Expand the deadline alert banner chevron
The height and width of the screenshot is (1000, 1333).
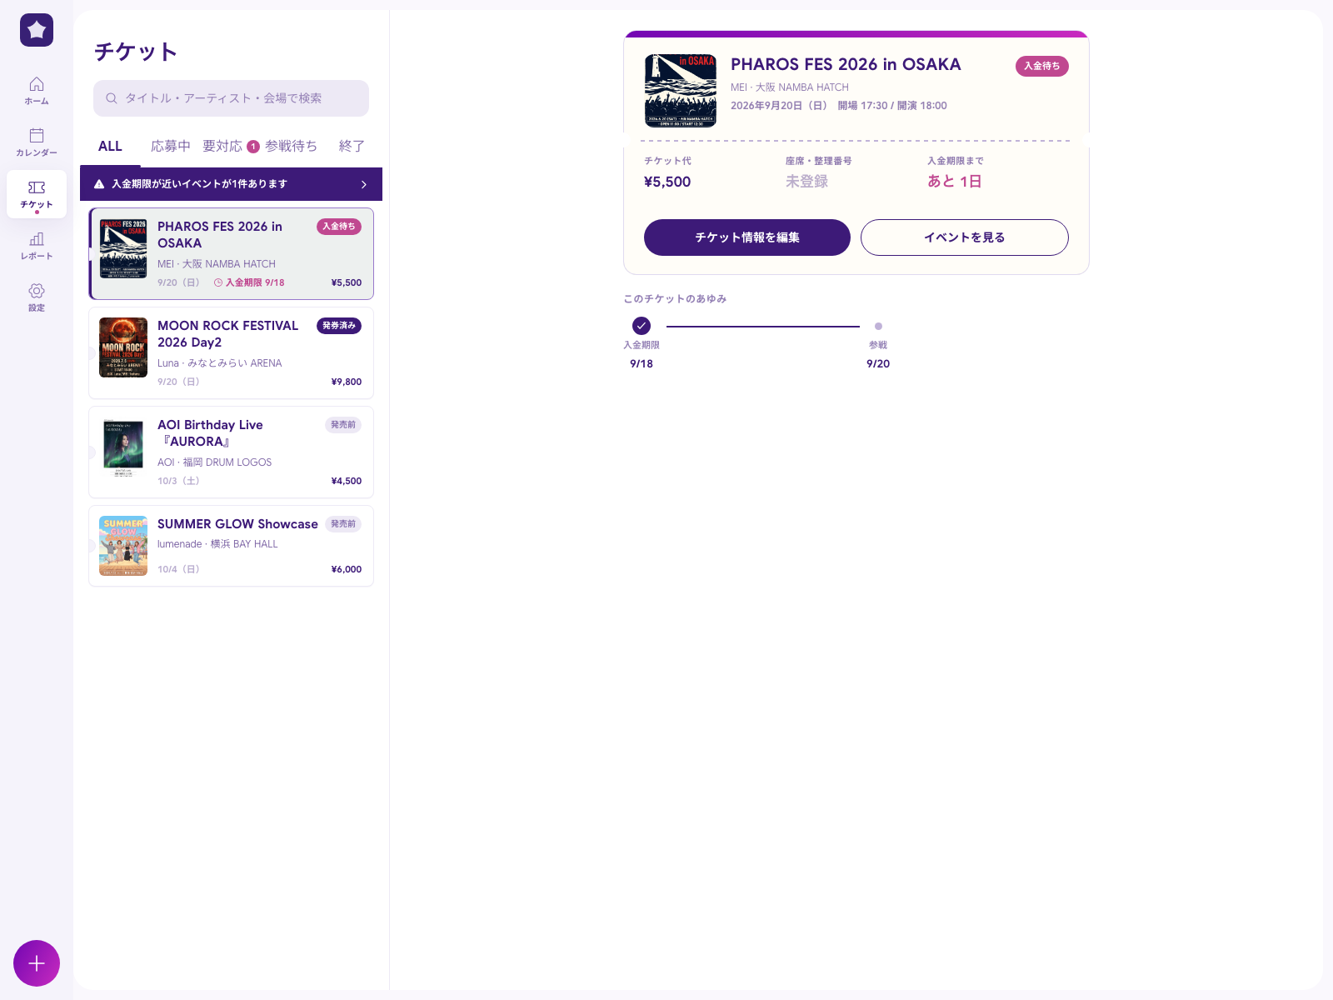click(364, 184)
